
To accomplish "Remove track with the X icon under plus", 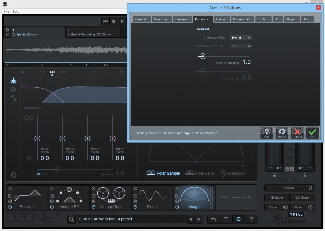I will click(x=7, y=35).
